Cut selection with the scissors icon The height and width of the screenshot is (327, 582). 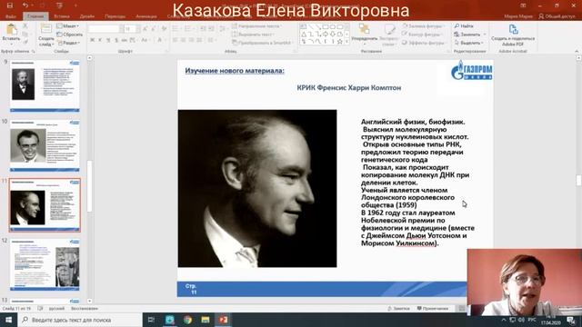(25, 26)
